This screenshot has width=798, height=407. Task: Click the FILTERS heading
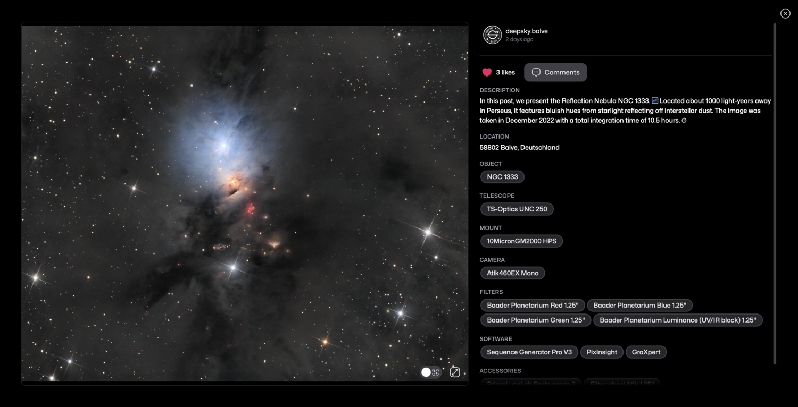click(x=491, y=292)
